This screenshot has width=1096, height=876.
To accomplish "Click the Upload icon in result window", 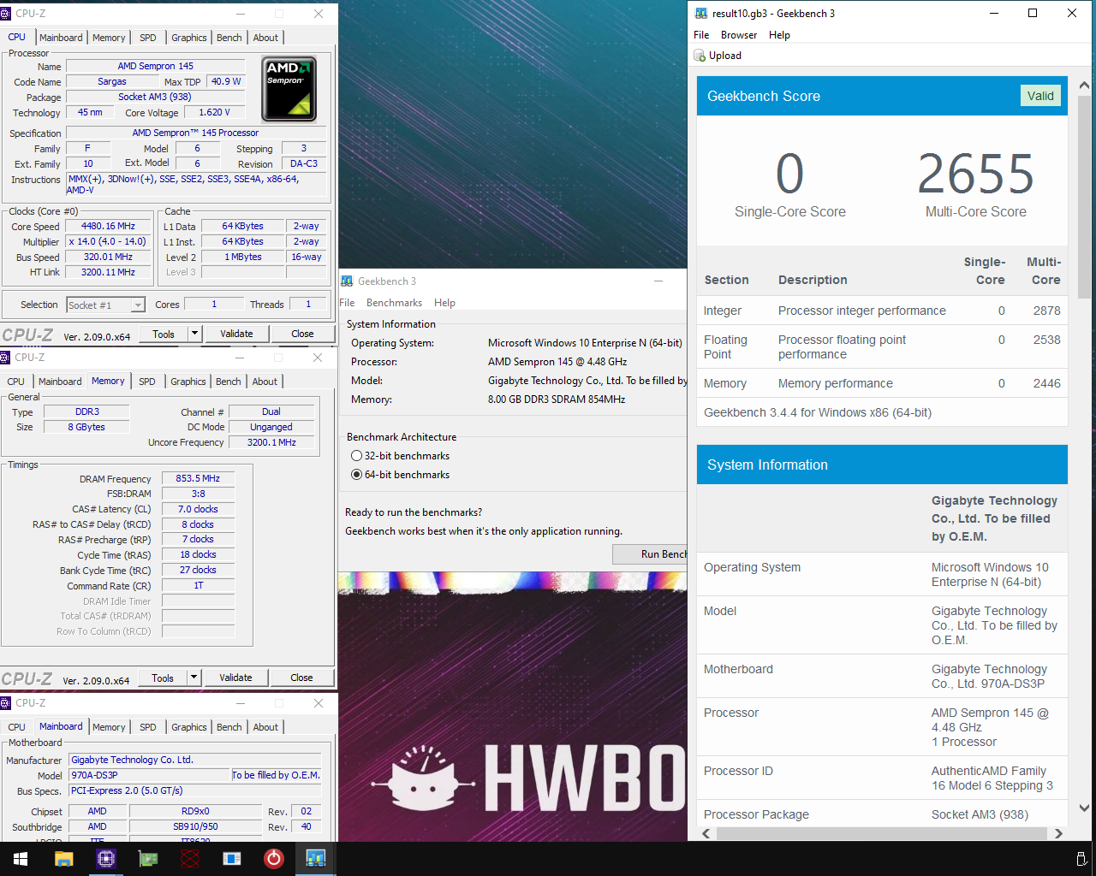I will (x=700, y=56).
